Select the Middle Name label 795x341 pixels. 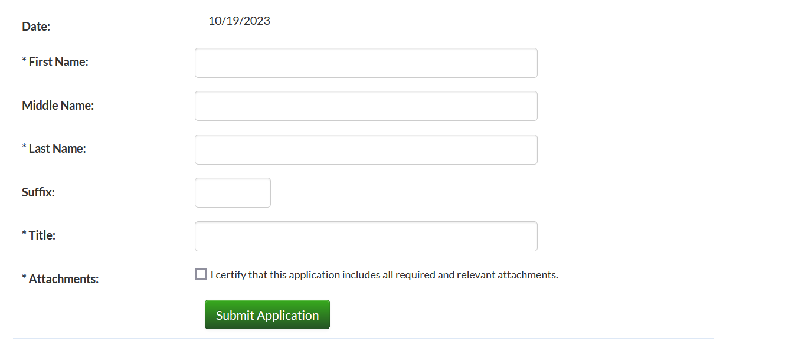58,106
